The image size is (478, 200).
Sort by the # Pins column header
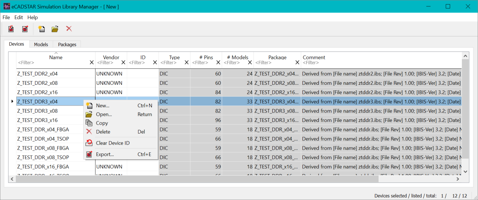tap(206, 57)
